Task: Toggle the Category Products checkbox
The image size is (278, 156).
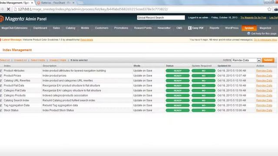Action: [x=1, y=95]
